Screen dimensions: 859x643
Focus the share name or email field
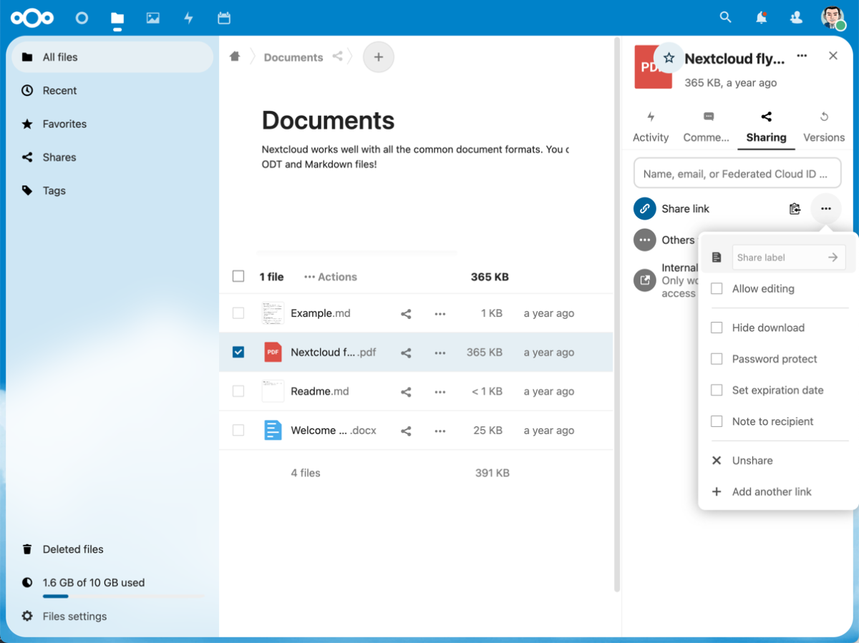[x=737, y=174]
